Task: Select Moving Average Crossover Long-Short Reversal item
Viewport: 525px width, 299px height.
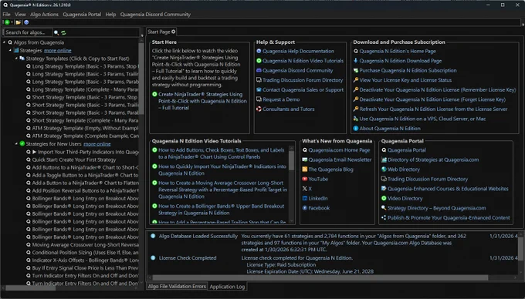Action: click(x=85, y=245)
